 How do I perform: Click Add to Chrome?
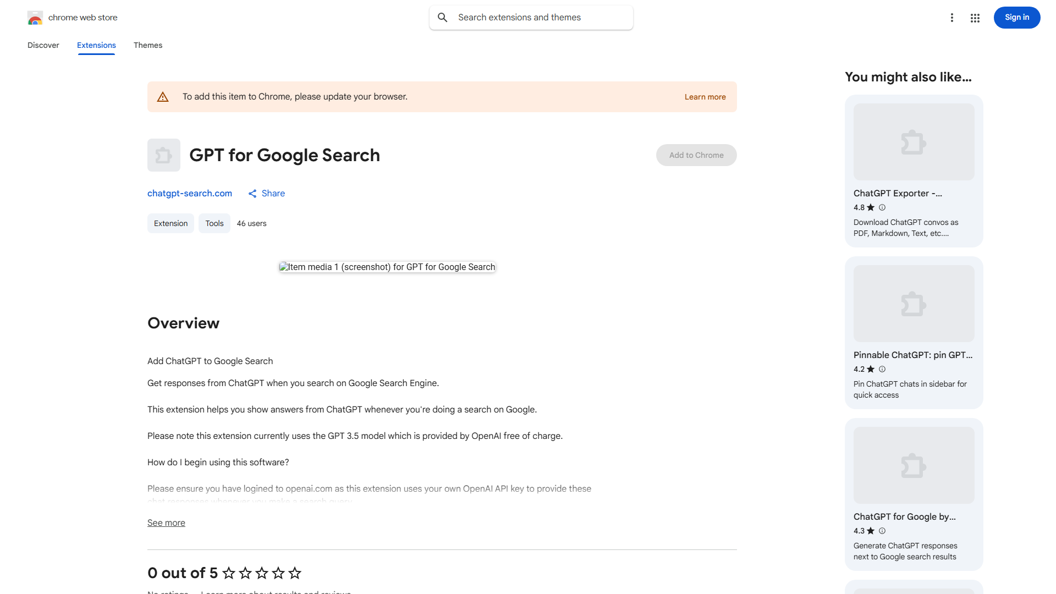click(696, 155)
